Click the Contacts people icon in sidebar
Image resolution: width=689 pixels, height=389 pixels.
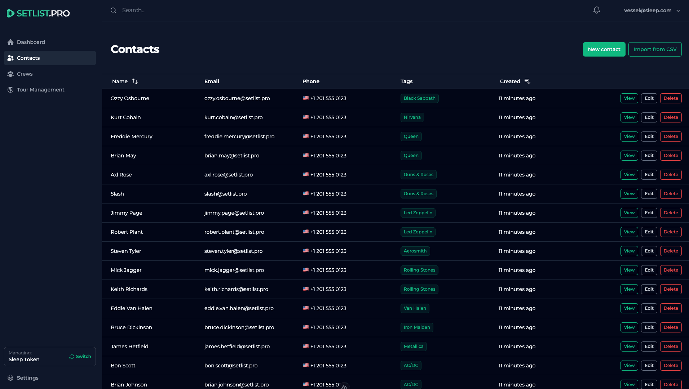point(10,58)
